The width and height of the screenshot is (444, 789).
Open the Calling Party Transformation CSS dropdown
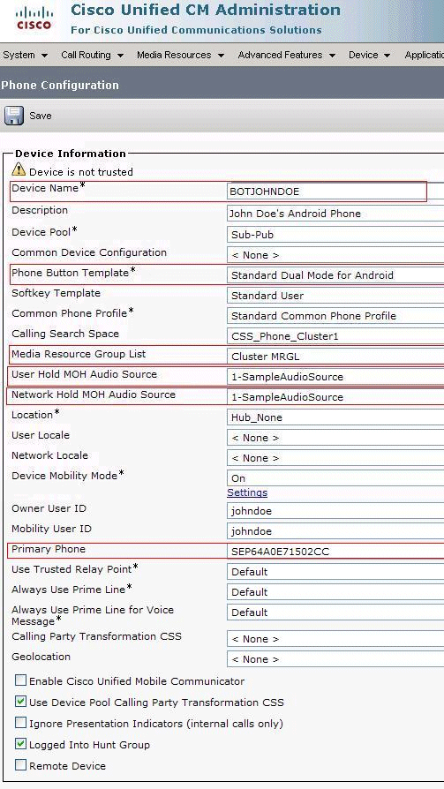[x=335, y=639]
